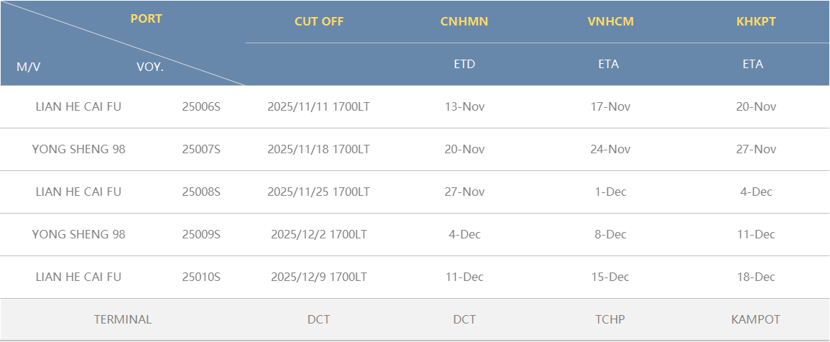Select YONG SHENG 98 in the 25007S row
The width and height of the screenshot is (830, 342).
[x=78, y=150]
